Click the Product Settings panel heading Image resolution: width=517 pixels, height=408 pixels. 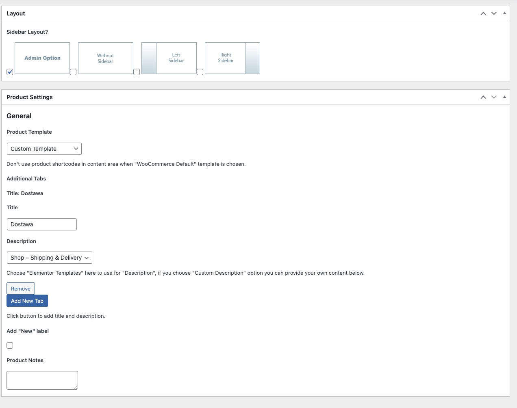point(30,97)
